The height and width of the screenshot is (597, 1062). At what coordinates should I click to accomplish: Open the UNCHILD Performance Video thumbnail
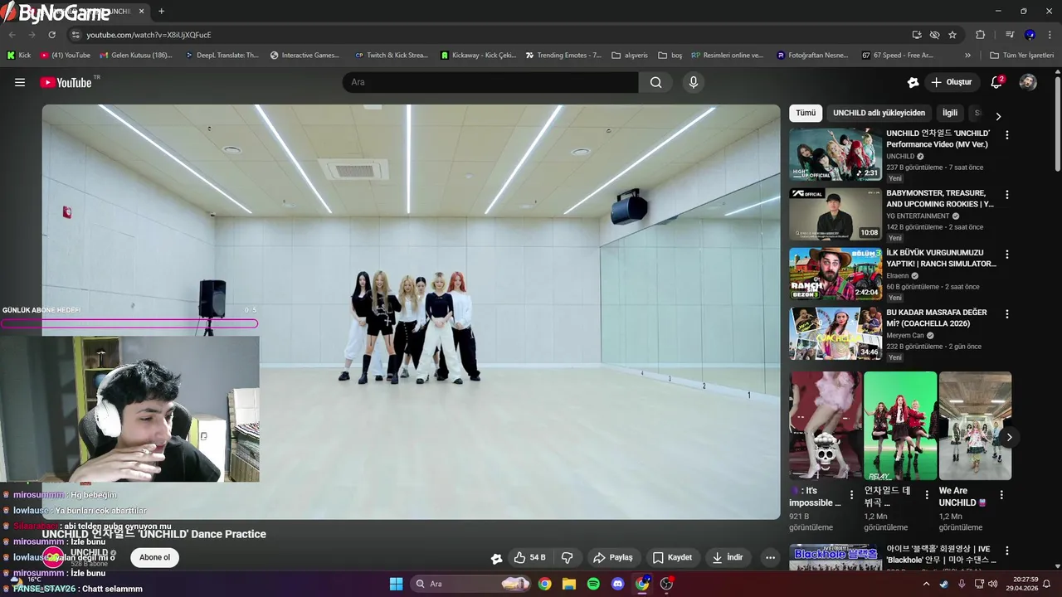835,154
